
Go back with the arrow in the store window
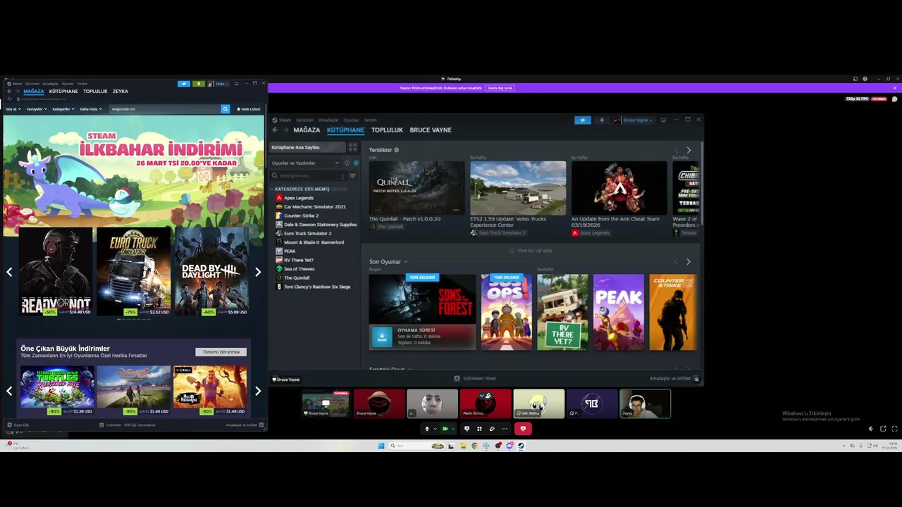(x=9, y=92)
